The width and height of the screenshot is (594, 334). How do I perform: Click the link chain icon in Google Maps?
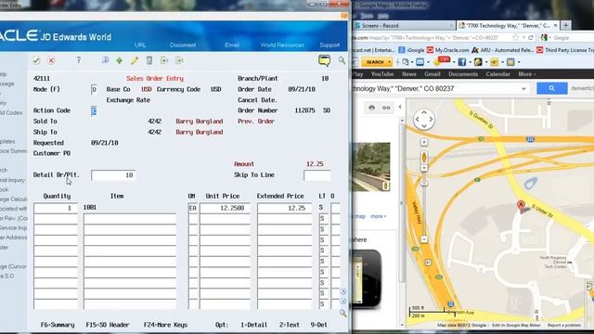click(x=386, y=108)
